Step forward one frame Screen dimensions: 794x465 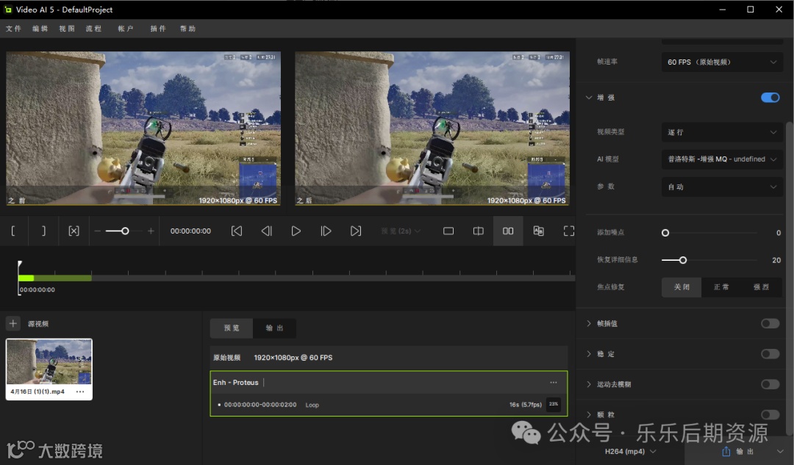click(326, 231)
